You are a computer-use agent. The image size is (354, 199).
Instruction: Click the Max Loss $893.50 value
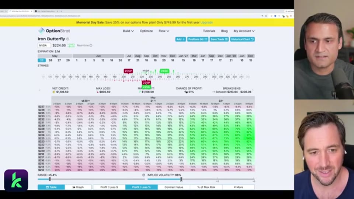105,92
